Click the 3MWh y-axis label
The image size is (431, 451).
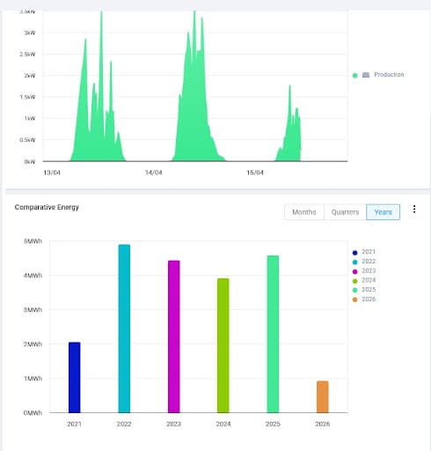33,310
